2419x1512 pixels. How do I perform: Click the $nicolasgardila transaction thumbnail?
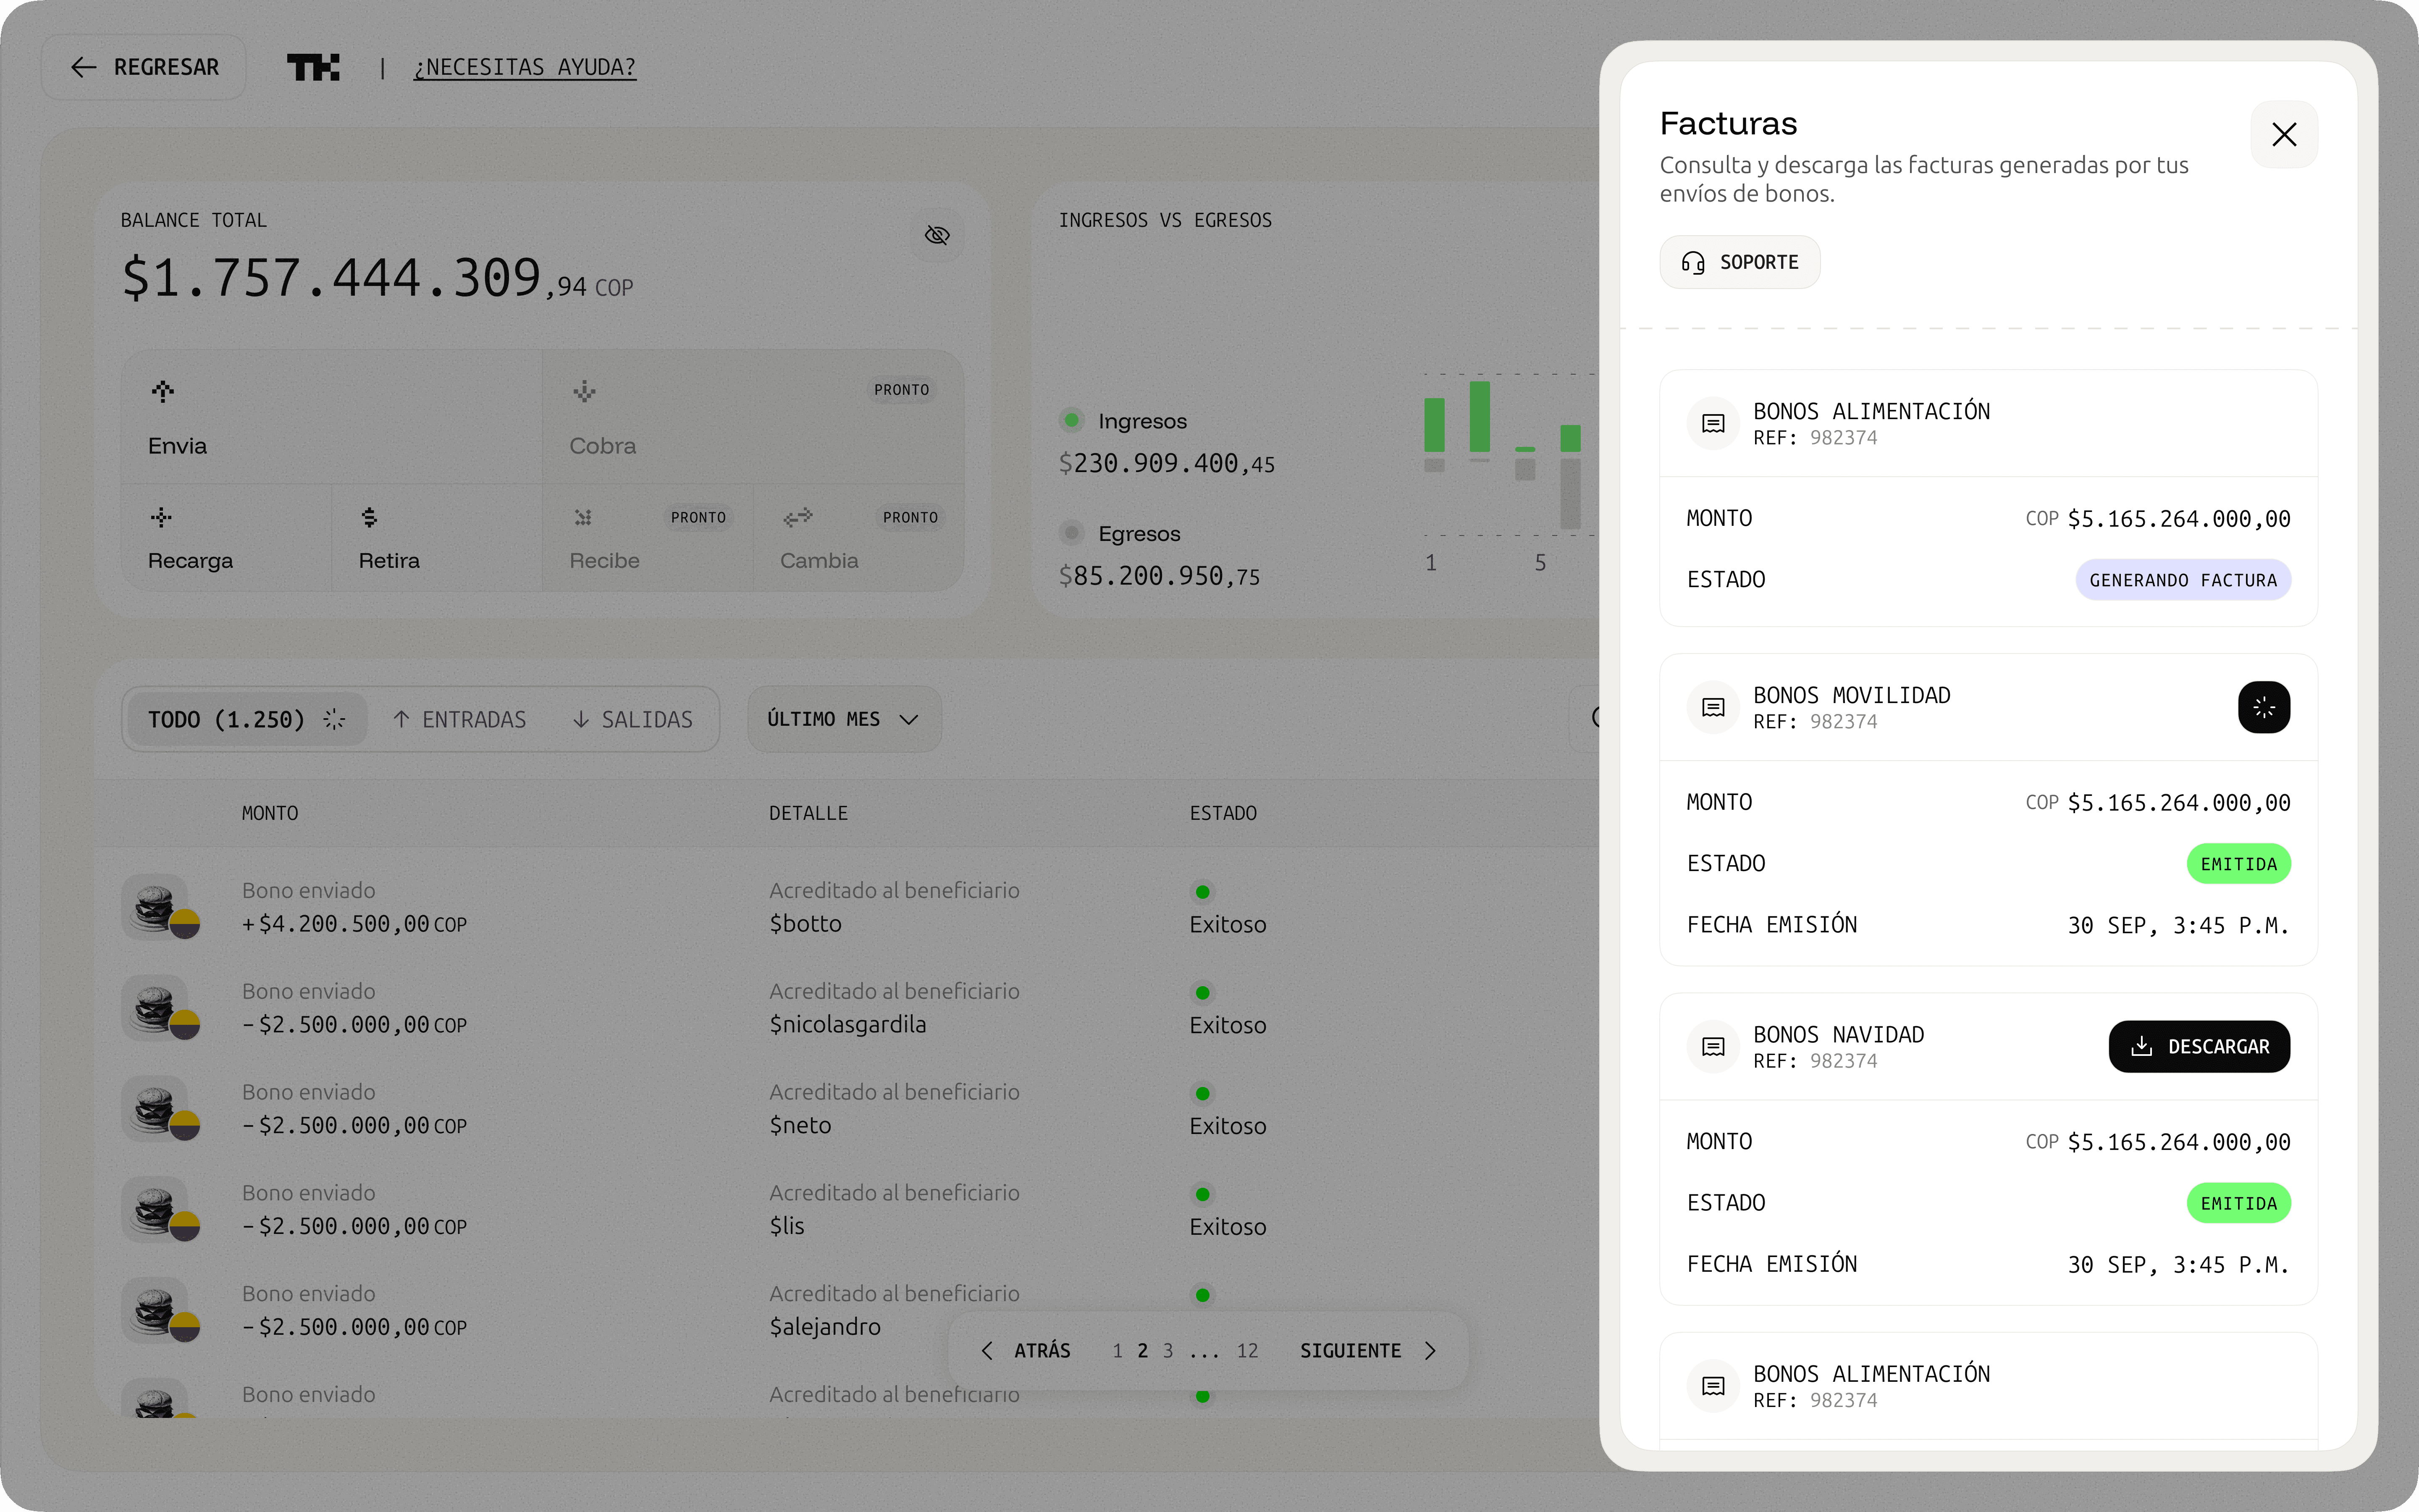(x=160, y=1008)
